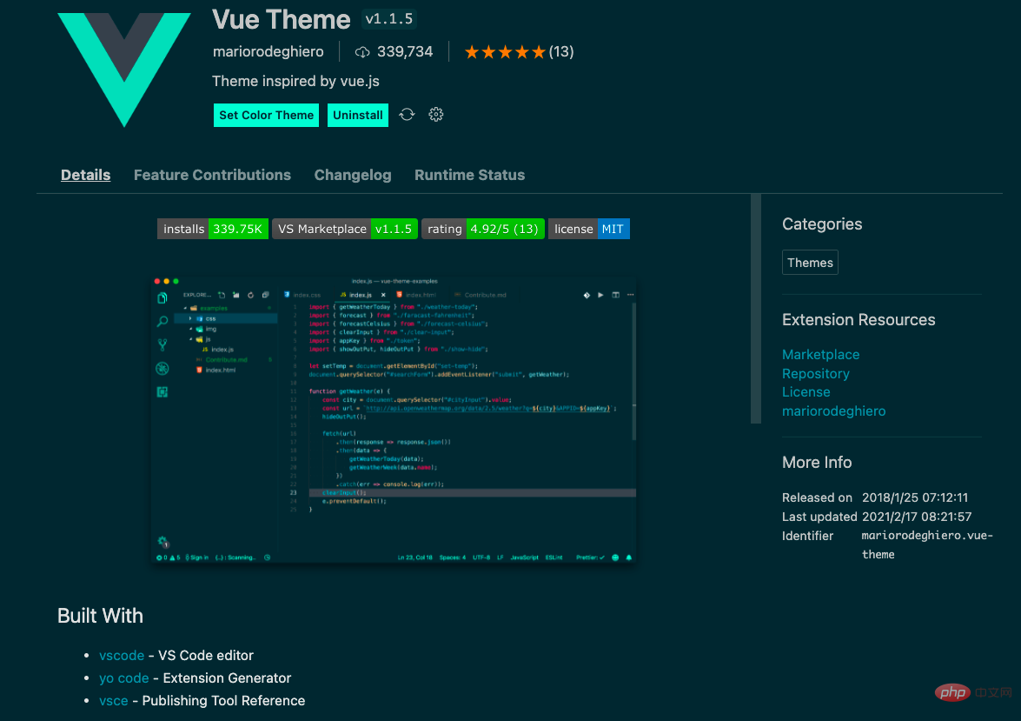Click the Vue Theme logo
The width and height of the screenshot is (1021, 721).
pos(123,69)
